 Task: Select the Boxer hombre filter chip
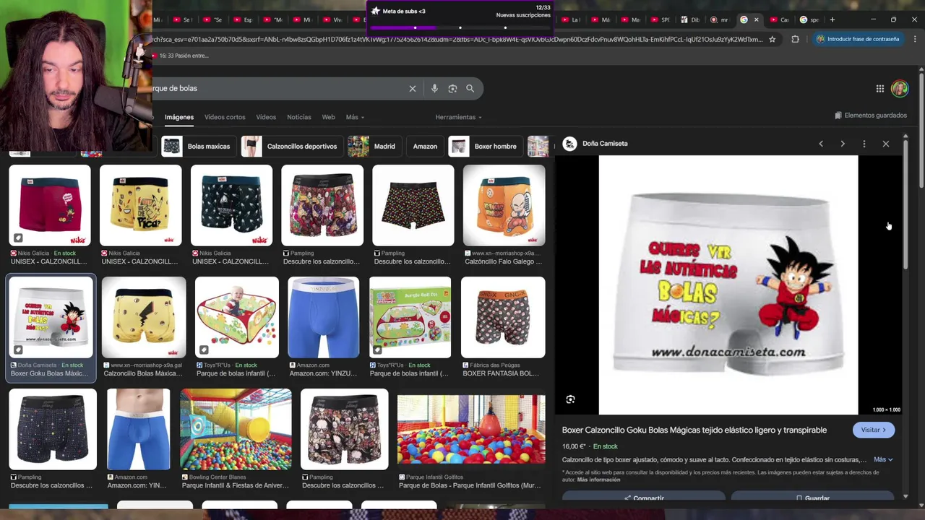484,147
